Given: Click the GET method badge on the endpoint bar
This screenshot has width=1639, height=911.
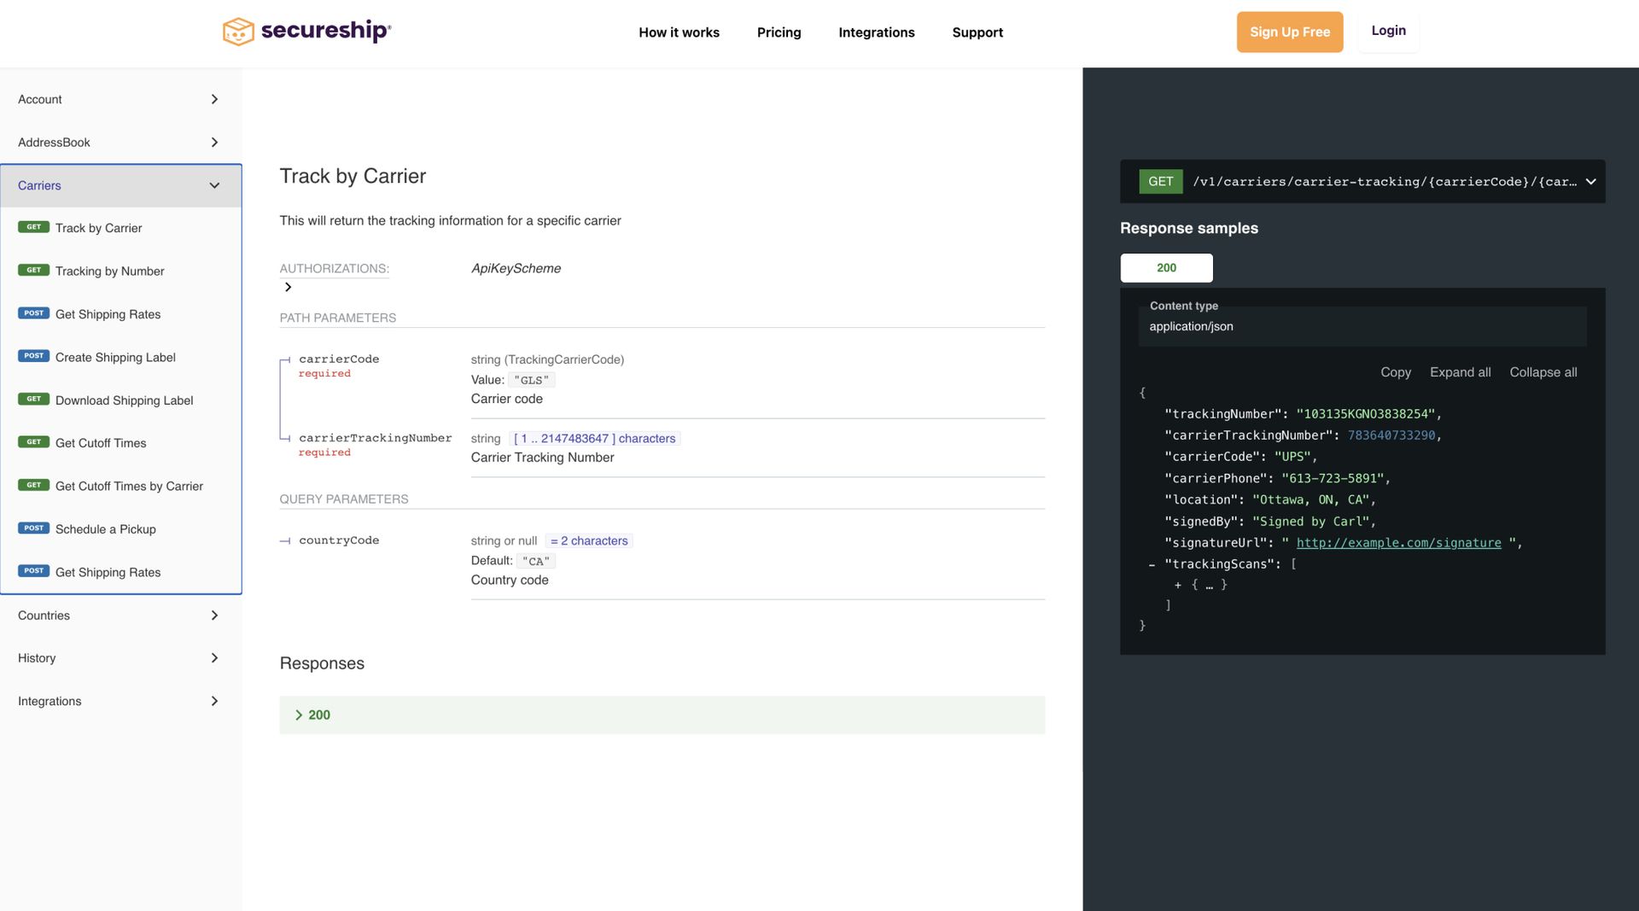Looking at the screenshot, I should pyautogui.click(x=1159, y=181).
